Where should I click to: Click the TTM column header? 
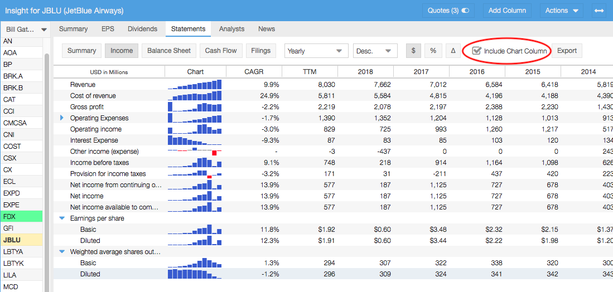point(309,72)
